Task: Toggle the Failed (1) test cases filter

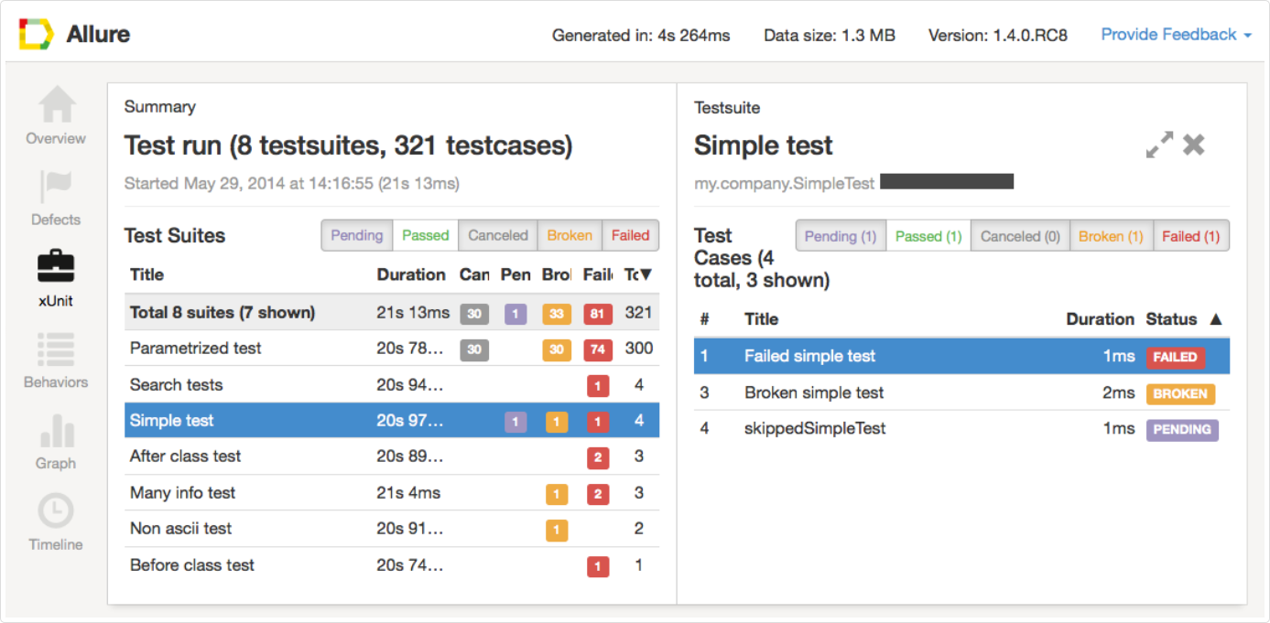Action: tap(1190, 236)
